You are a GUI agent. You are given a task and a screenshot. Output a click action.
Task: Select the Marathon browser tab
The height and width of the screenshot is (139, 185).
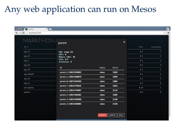point(36,29)
